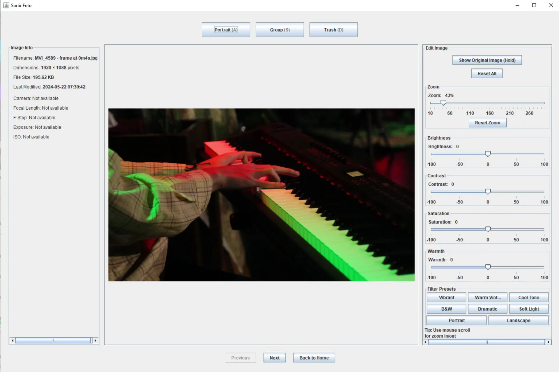The width and height of the screenshot is (559, 372).
Task: Sort photo into Group category
Action: coord(279,30)
